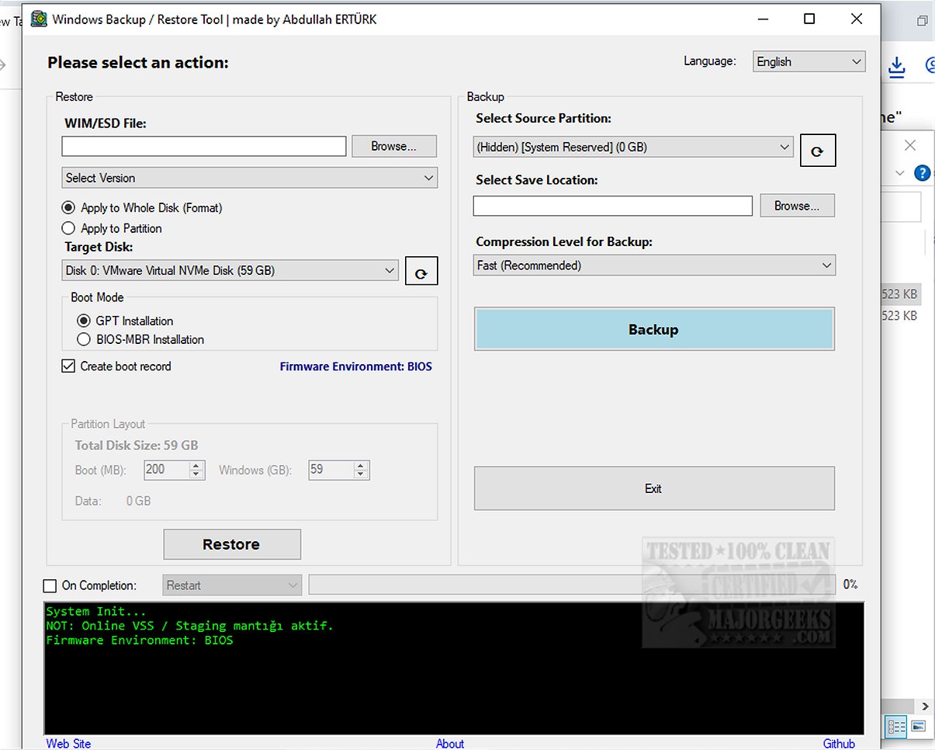This screenshot has width=935, height=750.
Task: Open the About link
Action: point(450,743)
